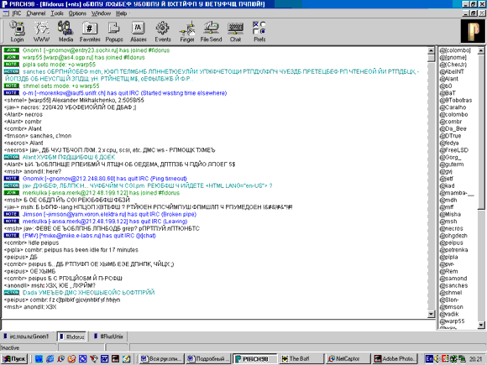Click the PIRCH logo in toolbar corner

point(473,31)
